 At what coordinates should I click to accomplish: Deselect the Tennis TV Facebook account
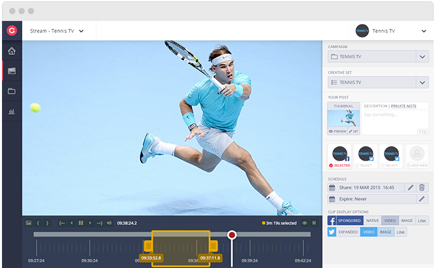(339, 157)
